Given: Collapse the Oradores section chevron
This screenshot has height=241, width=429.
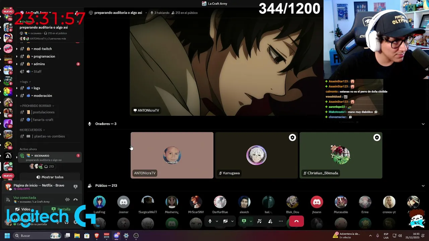Looking at the screenshot, I should coord(423,124).
